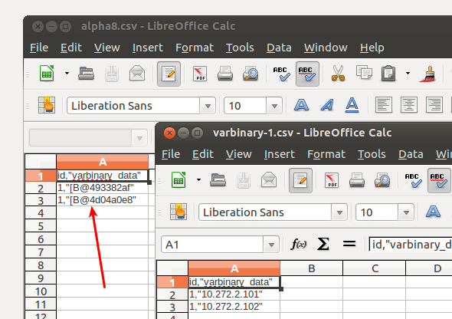Click the Sum sigma icon in varbinary-1.csv
This screenshot has width=452, height=319.
[323, 245]
